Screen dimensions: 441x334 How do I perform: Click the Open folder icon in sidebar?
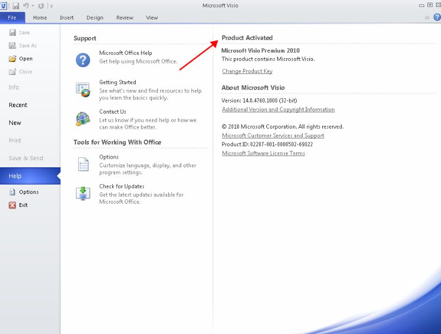pyautogui.click(x=12, y=58)
